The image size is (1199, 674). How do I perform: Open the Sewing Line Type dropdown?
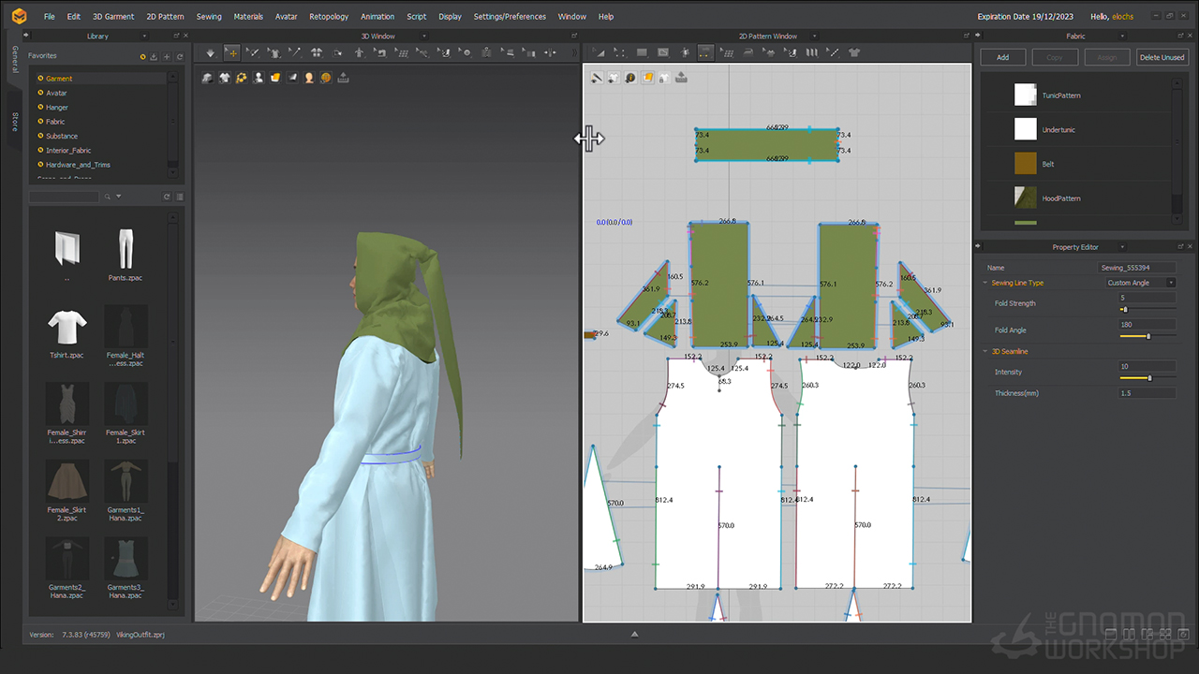[x=1140, y=283]
